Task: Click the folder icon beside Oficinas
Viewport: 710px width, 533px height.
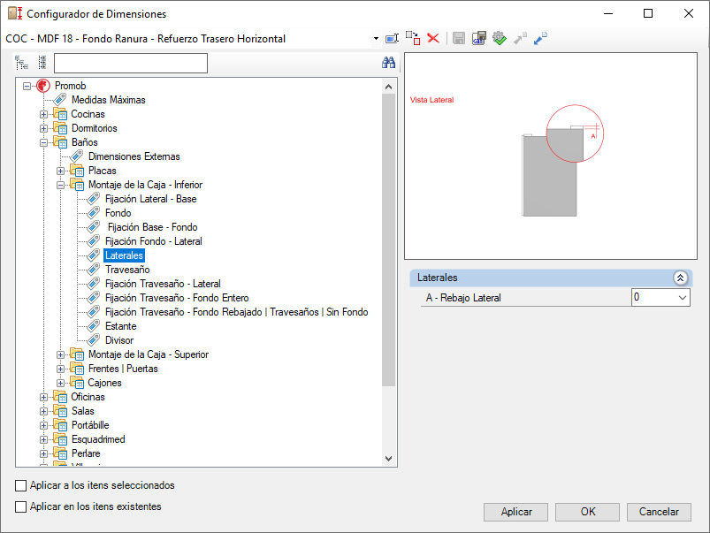Action: coord(60,397)
